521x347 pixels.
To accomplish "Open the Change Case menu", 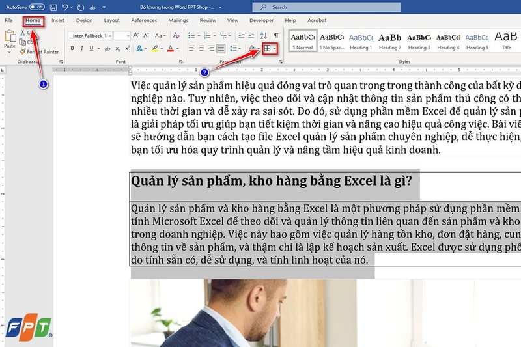I will click(x=160, y=36).
